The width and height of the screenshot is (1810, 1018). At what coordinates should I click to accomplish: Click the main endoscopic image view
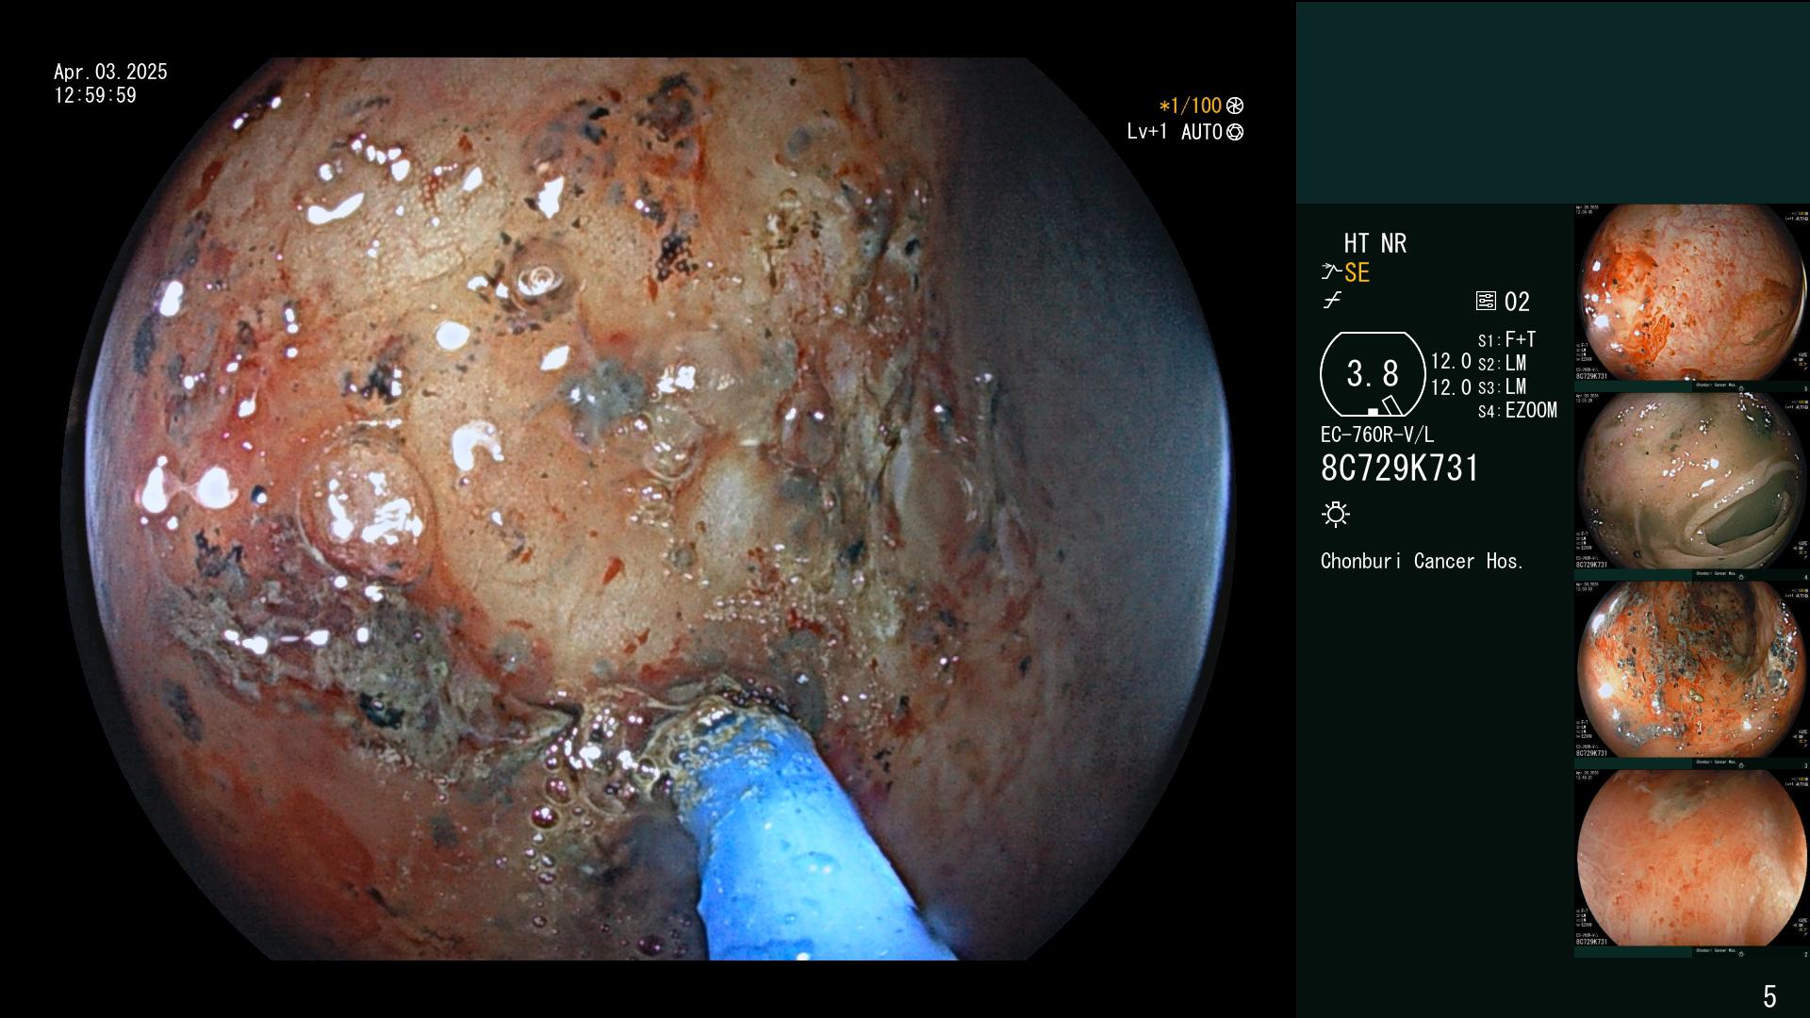649,509
